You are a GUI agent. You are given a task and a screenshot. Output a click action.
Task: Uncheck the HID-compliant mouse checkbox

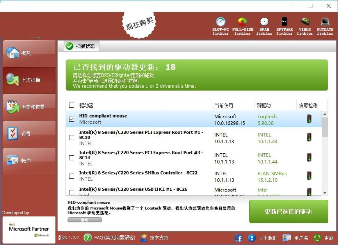coord(71,119)
